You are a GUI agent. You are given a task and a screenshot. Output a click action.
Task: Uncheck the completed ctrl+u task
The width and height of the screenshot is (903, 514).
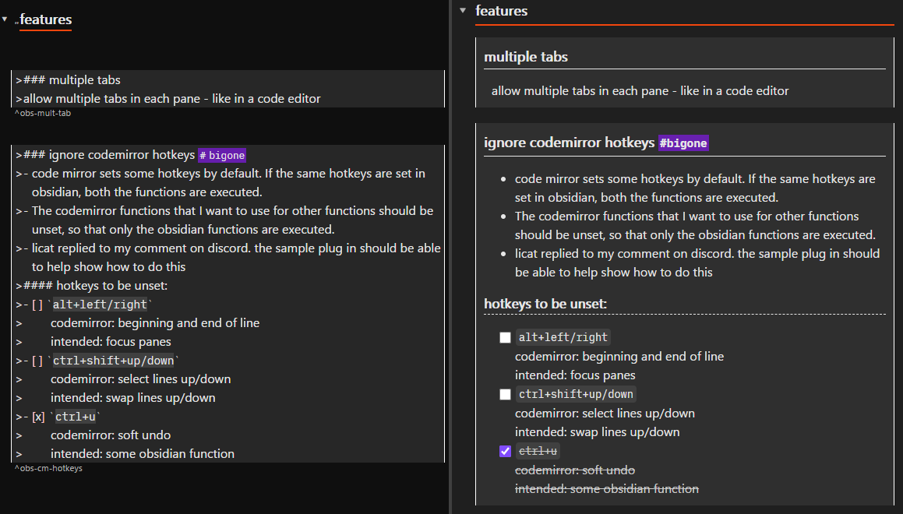point(505,451)
